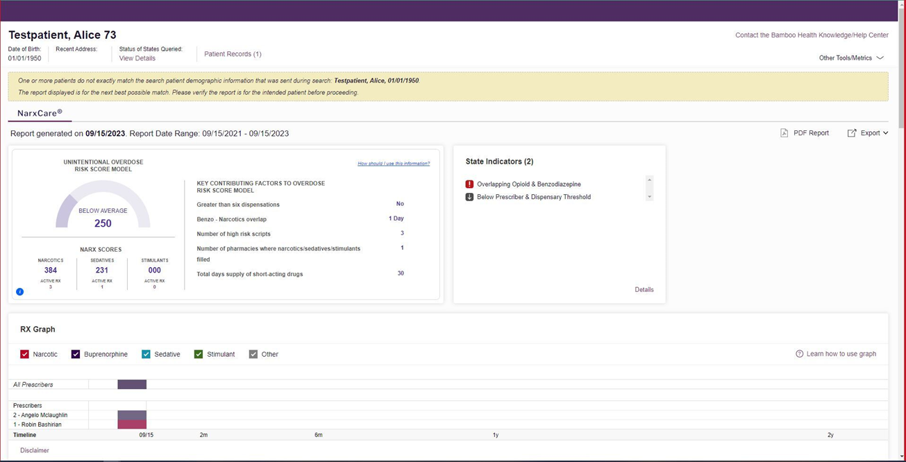906x462 pixels.
Task: Click the Narcotics score 384
Action: pyautogui.click(x=51, y=271)
